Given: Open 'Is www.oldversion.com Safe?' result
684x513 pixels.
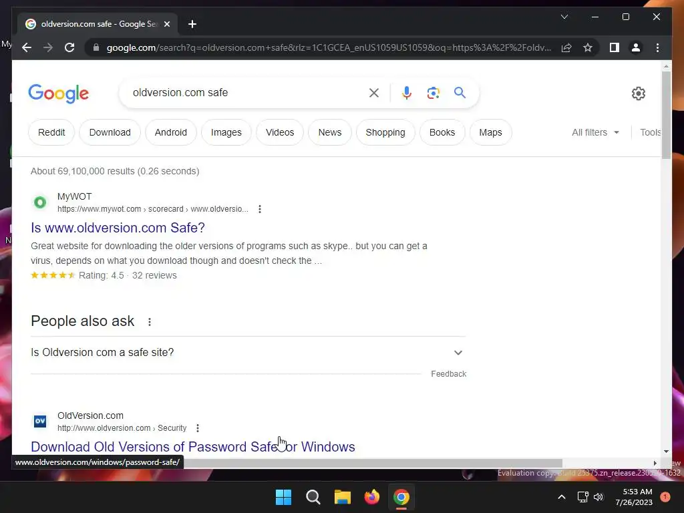Looking at the screenshot, I should [x=118, y=228].
